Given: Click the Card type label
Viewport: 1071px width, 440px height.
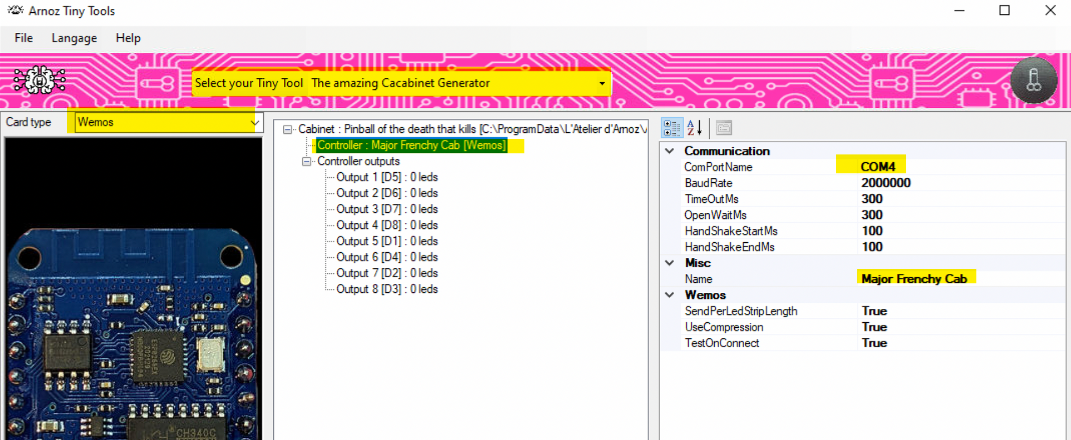Looking at the screenshot, I should pyautogui.click(x=28, y=122).
